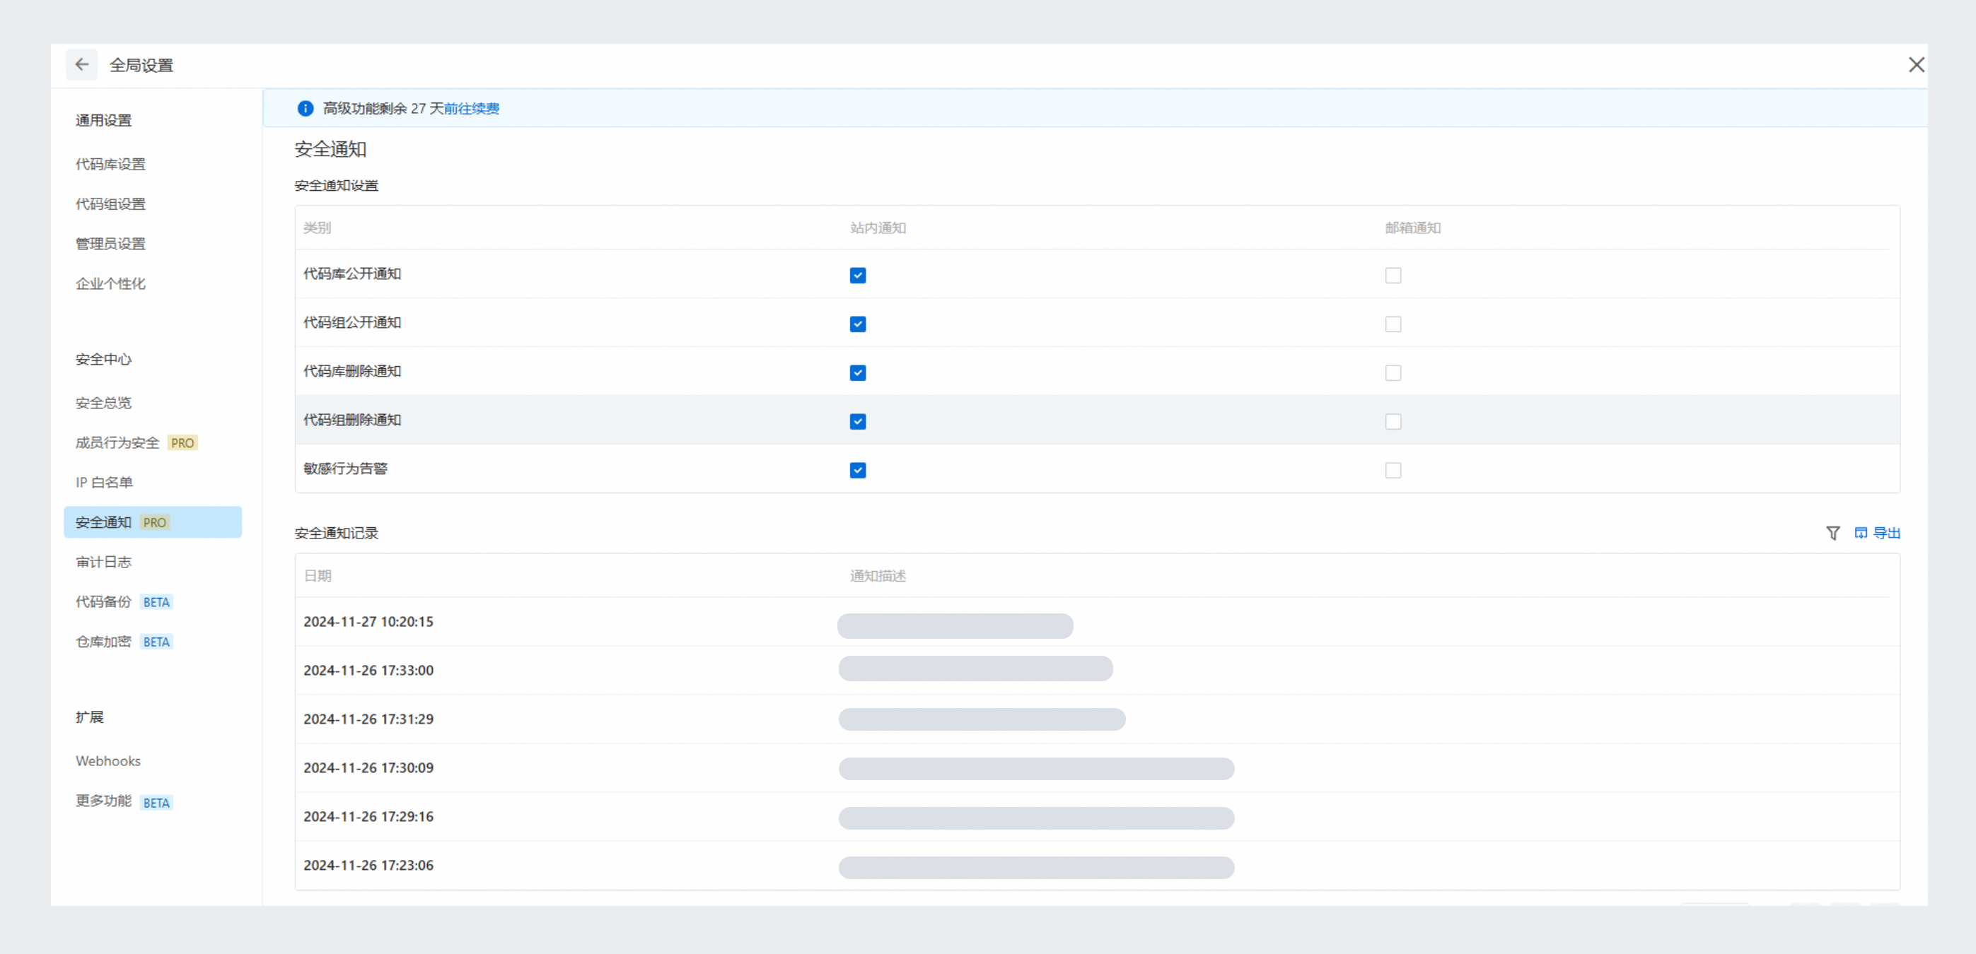The height and width of the screenshot is (954, 1976).
Task: Open 代码库设置 in the sidebar
Action: [110, 164]
